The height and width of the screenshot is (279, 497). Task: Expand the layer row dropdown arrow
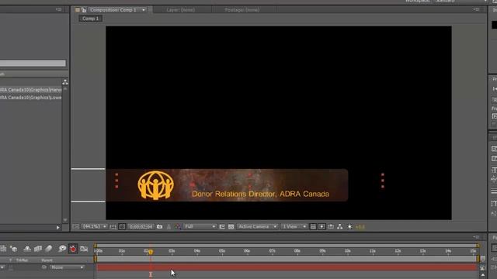(2, 267)
